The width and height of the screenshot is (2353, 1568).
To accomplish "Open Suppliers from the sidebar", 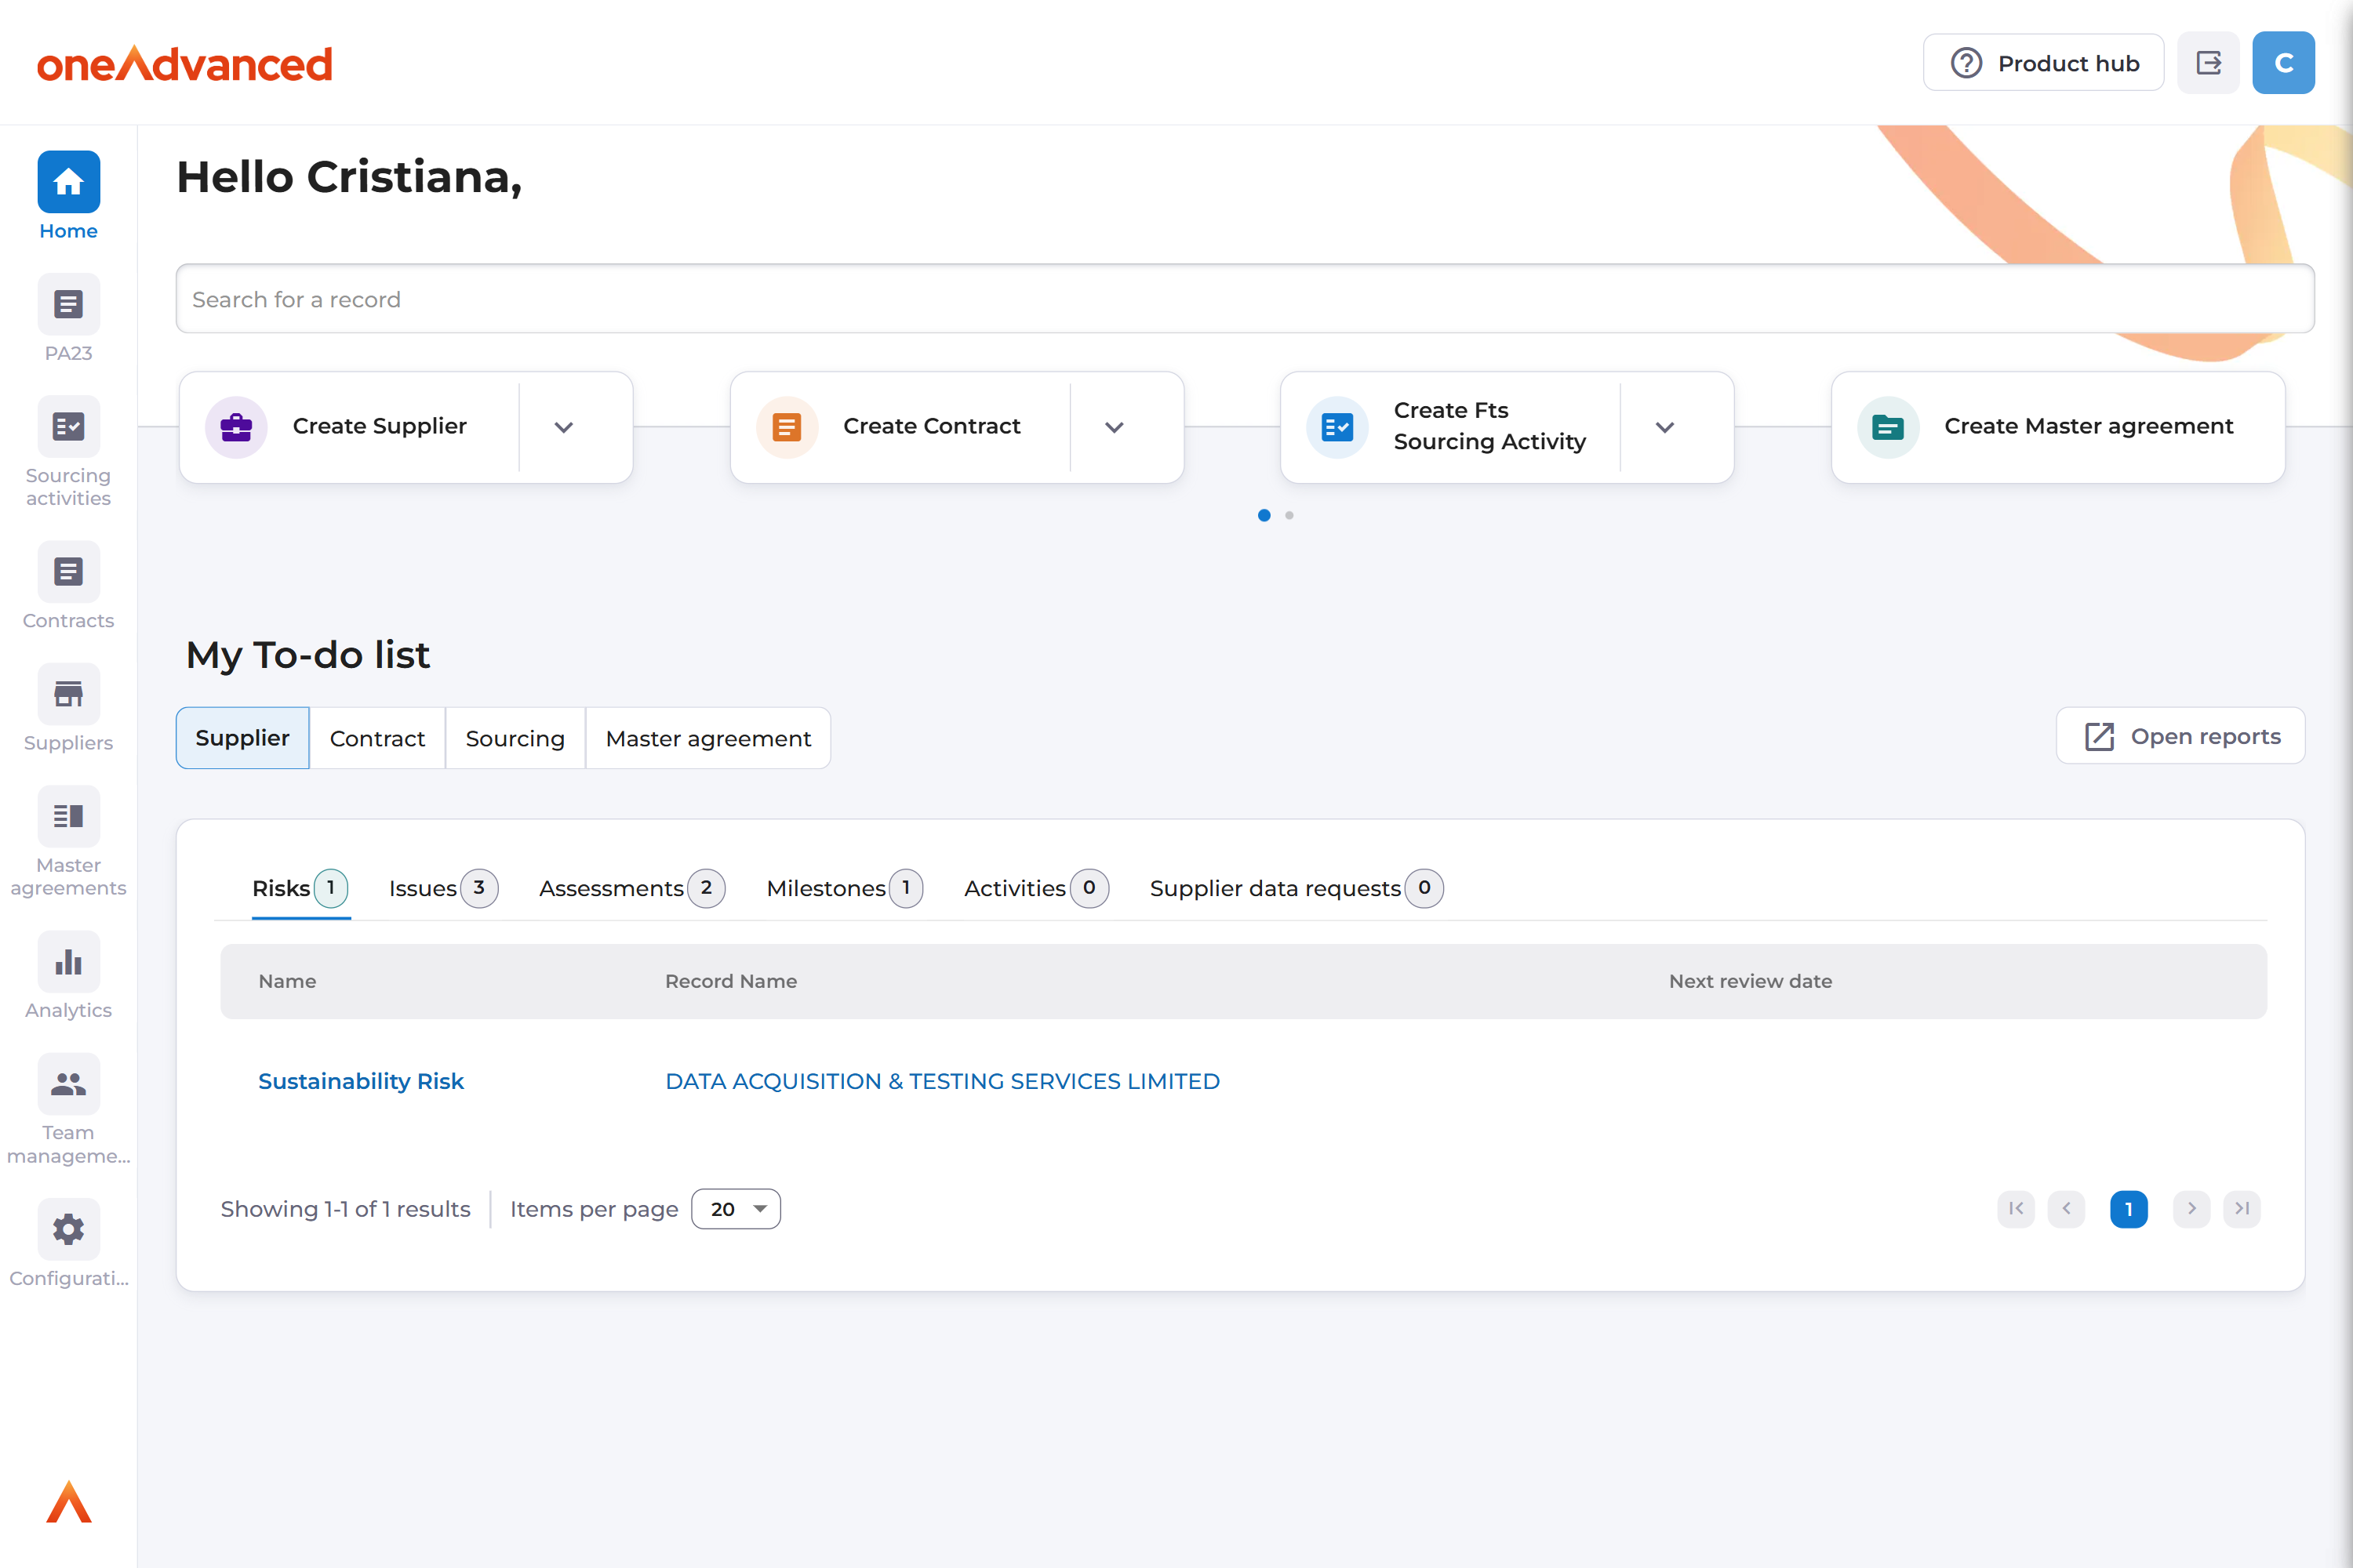I will [68, 694].
